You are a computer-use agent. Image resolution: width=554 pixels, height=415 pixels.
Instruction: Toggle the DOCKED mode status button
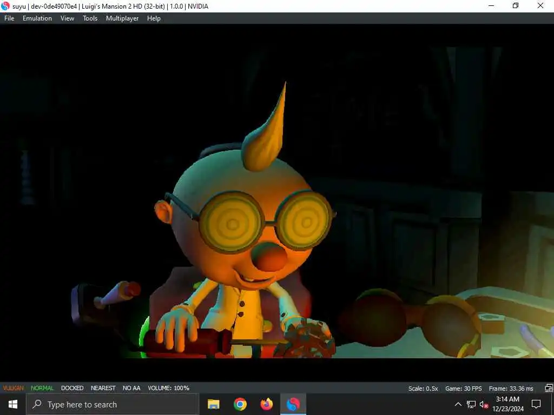pos(72,388)
